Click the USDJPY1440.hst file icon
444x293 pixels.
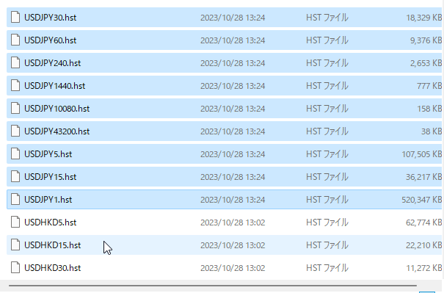click(x=15, y=86)
